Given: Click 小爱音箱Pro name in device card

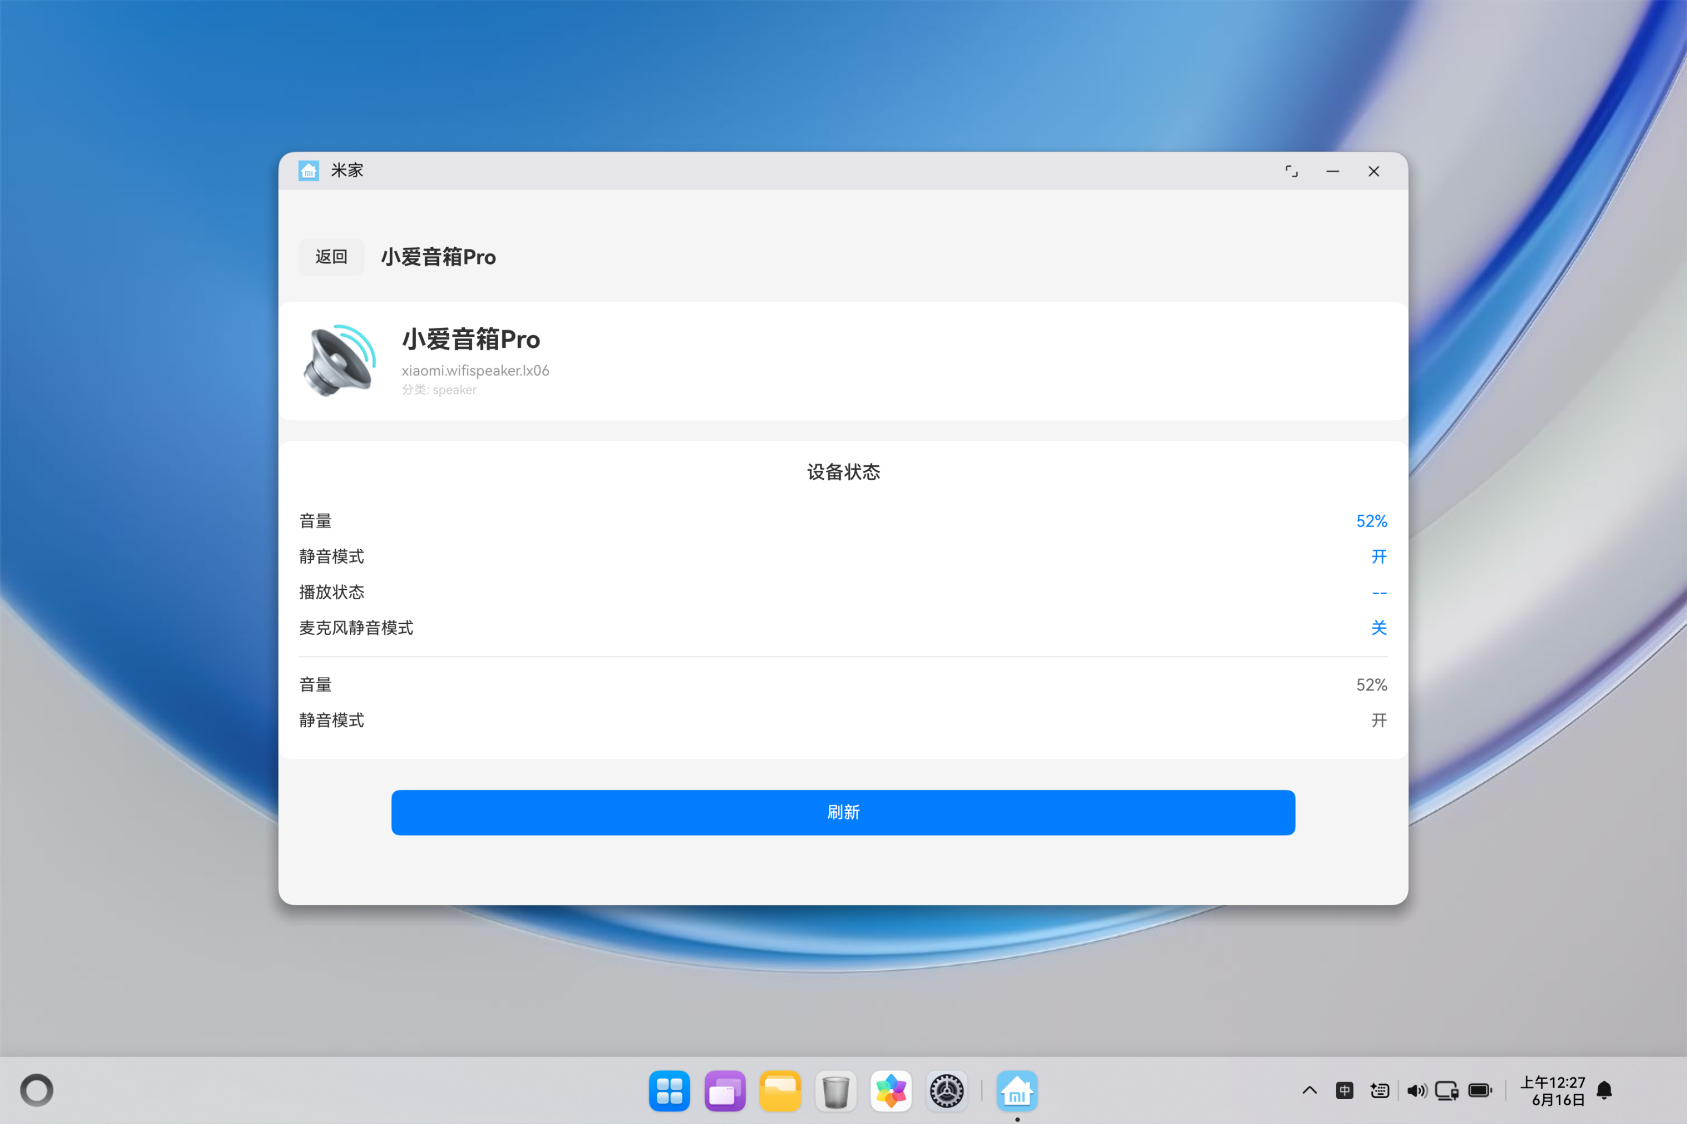Looking at the screenshot, I should click(470, 339).
